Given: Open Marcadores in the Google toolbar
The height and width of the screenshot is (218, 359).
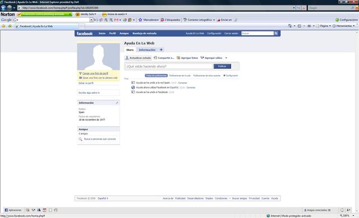Looking at the screenshot, I should (x=149, y=20).
